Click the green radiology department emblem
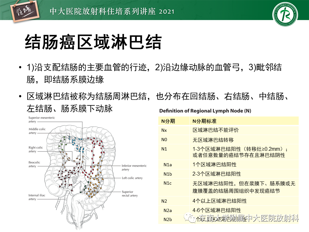This screenshot has height=232, width=309. [285, 15]
